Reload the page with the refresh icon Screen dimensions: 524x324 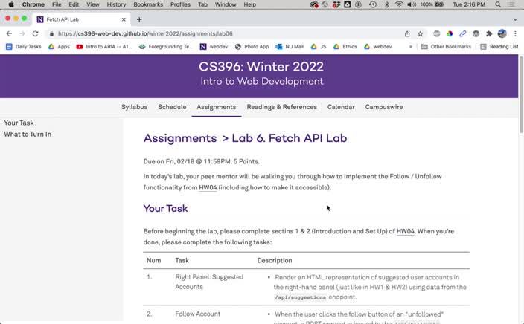click(x=35, y=33)
